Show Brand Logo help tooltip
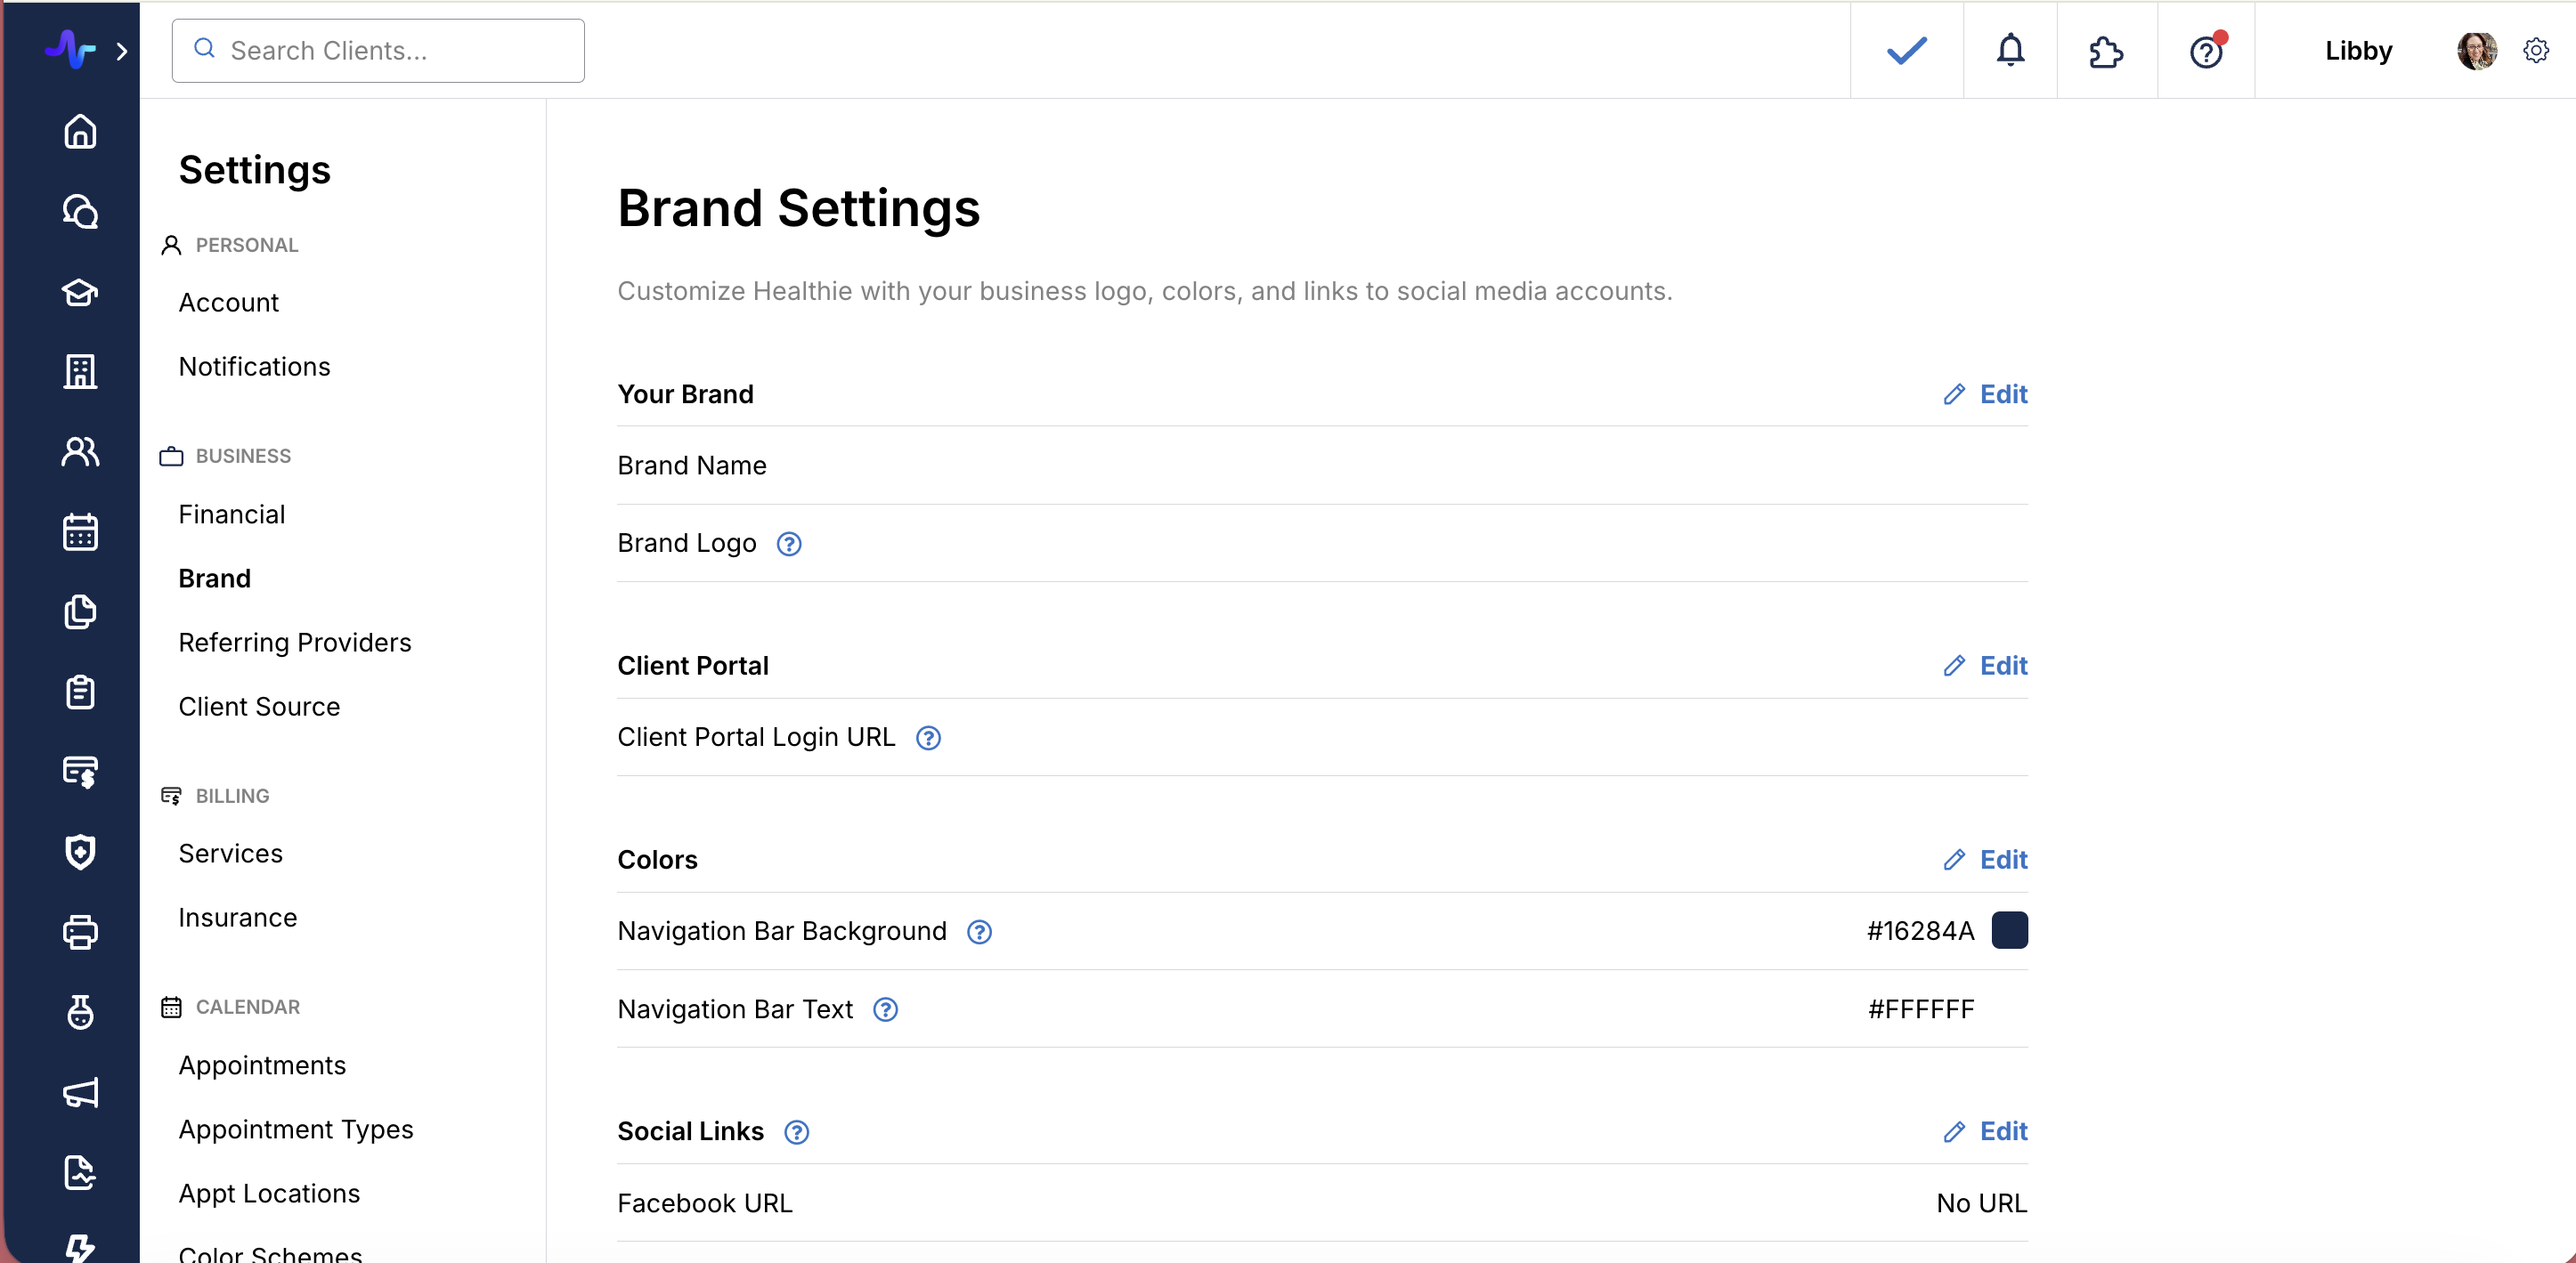2576x1263 pixels. tap(789, 544)
